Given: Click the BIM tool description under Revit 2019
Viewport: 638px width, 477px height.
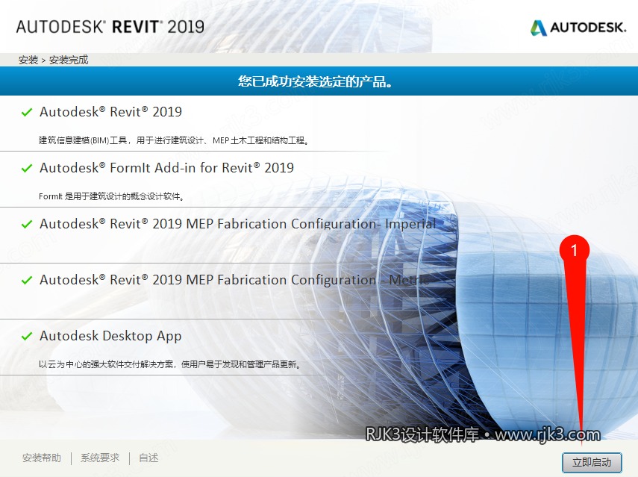Looking at the screenshot, I should tap(174, 140).
